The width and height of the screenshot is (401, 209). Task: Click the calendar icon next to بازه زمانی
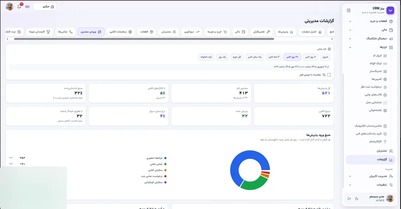coord(329,49)
